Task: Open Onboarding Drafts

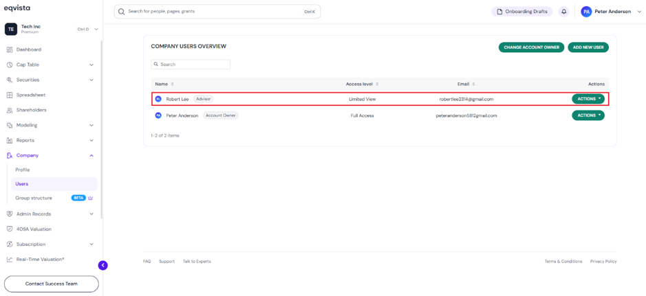Action: click(522, 12)
